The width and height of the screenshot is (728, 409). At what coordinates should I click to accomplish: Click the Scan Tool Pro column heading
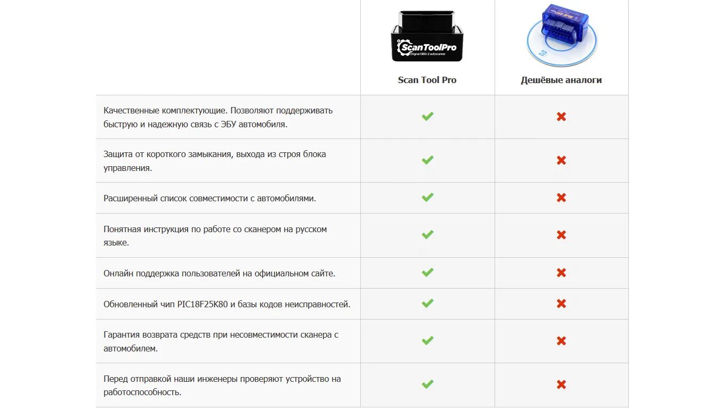pos(427,80)
